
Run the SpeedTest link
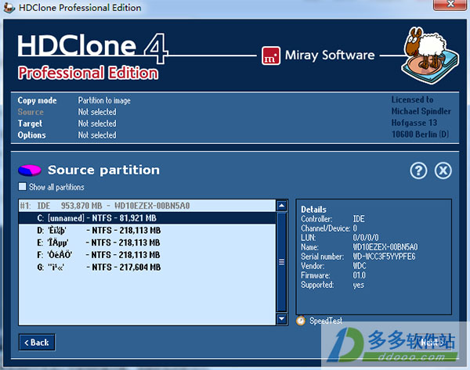(326, 321)
